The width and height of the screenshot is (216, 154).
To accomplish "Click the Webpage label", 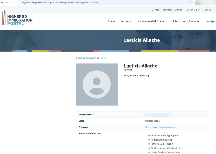I will coord(83,127).
